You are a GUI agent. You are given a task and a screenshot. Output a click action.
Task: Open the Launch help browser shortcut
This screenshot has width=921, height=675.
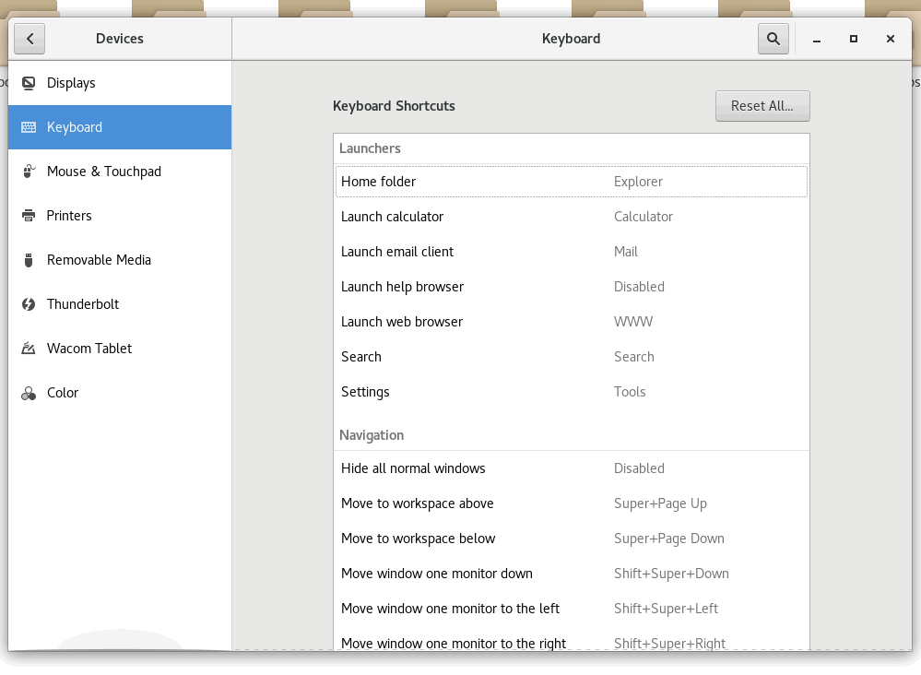tap(571, 287)
